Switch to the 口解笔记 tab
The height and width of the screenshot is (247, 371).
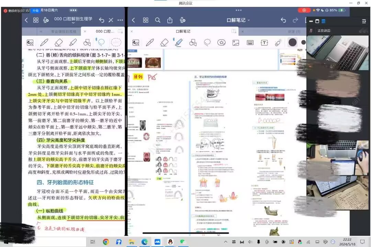click(183, 31)
